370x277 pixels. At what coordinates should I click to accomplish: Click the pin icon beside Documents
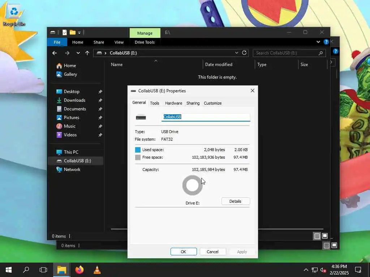100,109
